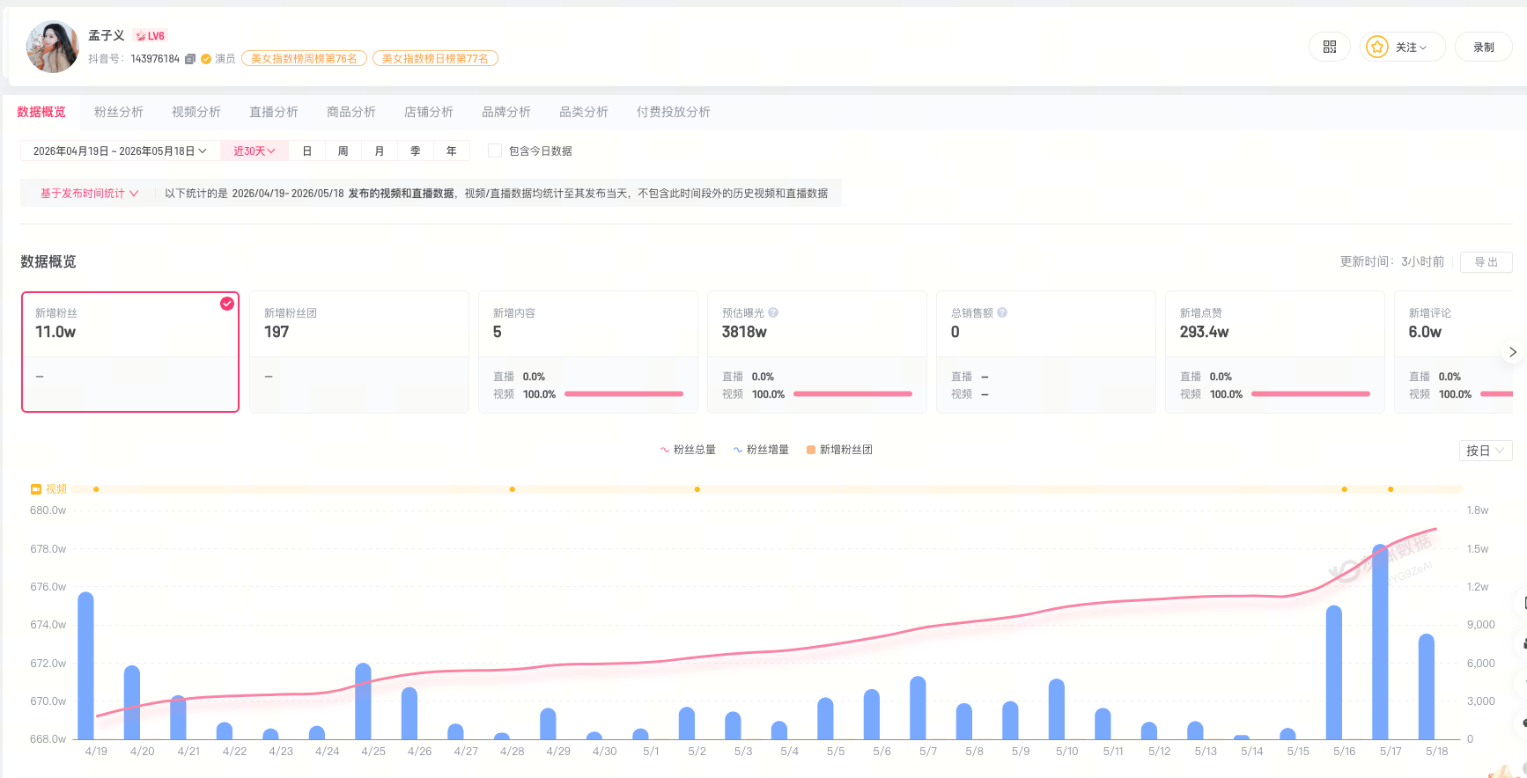This screenshot has height=778, width=1527.
Task: Select the 新增粉丝团 metric card
Action: click(x=359, y=352)
